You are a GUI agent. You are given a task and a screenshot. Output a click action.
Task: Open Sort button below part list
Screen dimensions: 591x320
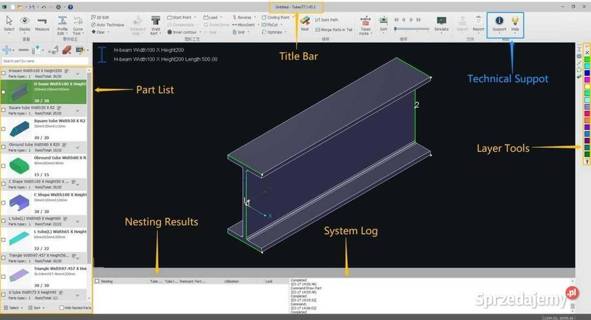point(36,308)
